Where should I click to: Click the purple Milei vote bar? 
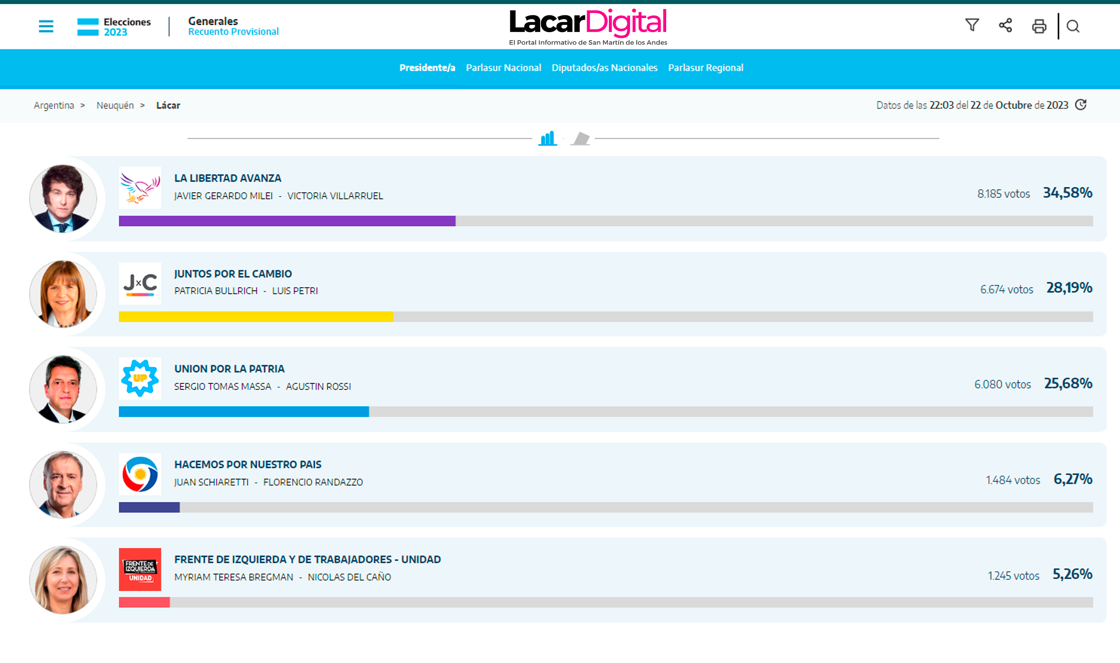(x=287, y=221)
